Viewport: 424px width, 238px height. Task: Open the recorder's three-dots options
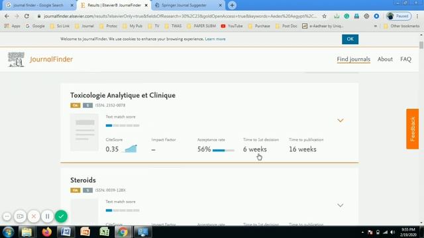point(7,216)
